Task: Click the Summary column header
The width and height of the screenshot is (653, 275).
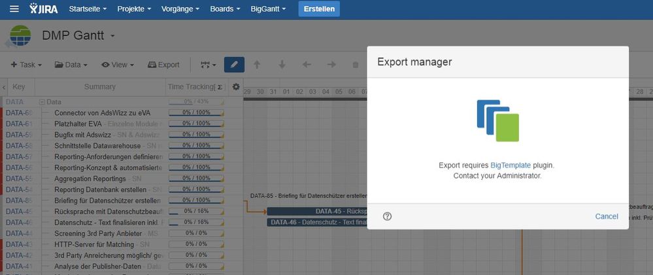Action: click(100, 87)
